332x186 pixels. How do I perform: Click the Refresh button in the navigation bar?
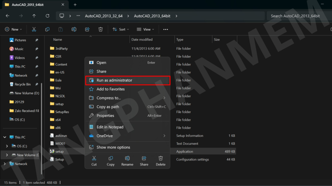pos(47,16)
